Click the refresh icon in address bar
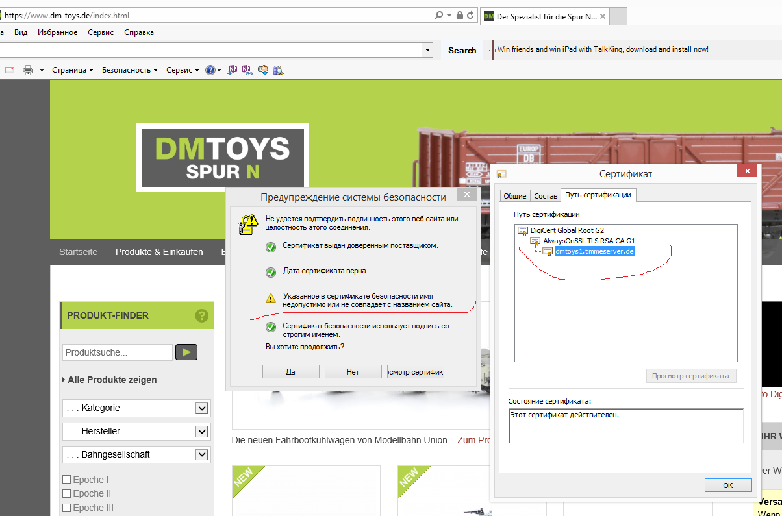The height and width of the screenshot is (516, 782). click(x=470, y=15)
